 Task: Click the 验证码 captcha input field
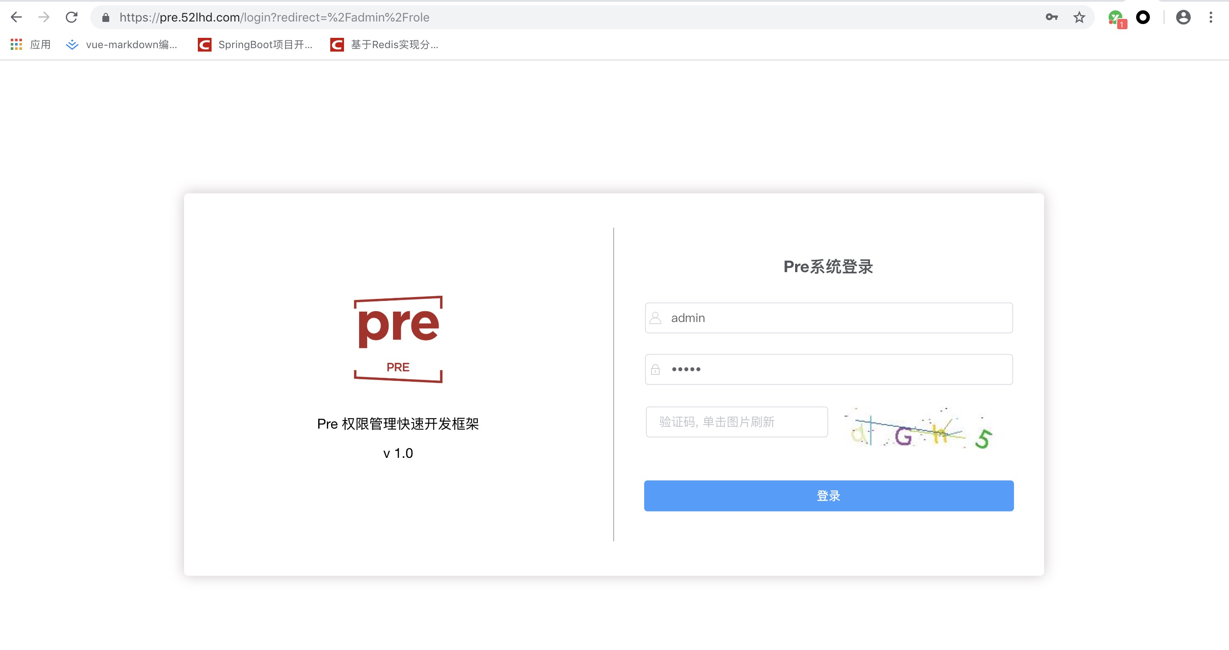coord(736,422)
